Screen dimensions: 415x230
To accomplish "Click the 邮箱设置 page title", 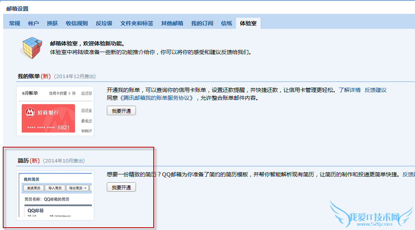I will click(17, 9).
